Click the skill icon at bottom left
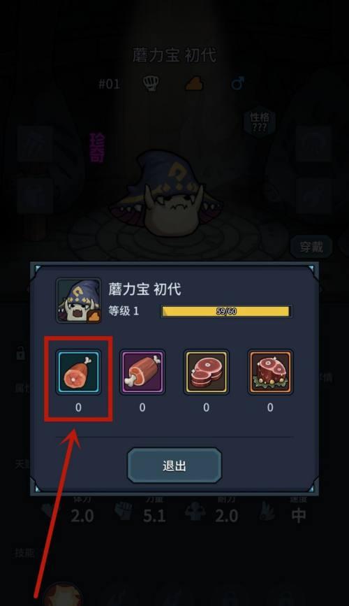This screenshot has height=606, width=349. tap(63, 596)
